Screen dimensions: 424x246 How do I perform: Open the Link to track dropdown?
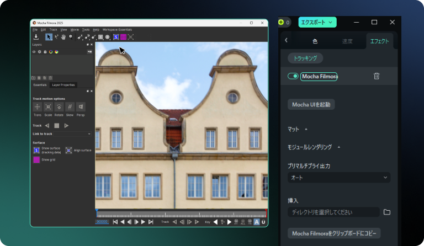tap(72, 134)
